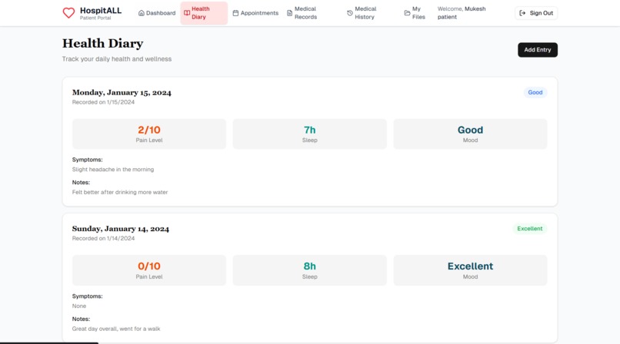Click the Good badge on January 15 entry

pos(535,92)
